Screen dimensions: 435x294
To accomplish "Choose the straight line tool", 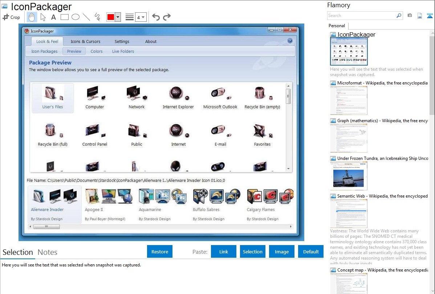I will pos(86,17).
